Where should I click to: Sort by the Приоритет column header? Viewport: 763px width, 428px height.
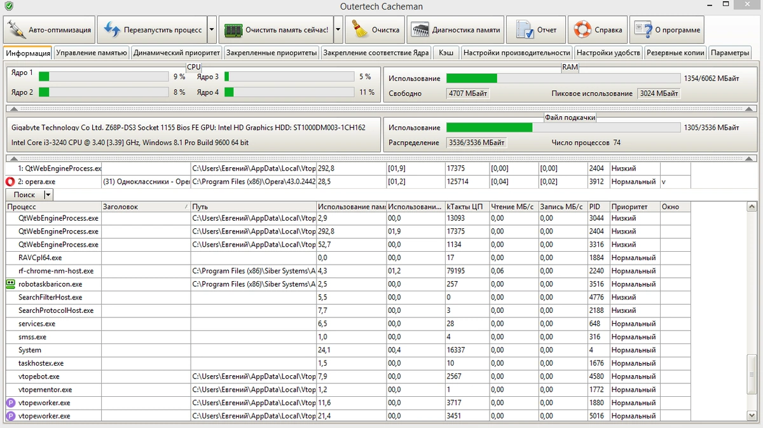click(x=635, y=207)
